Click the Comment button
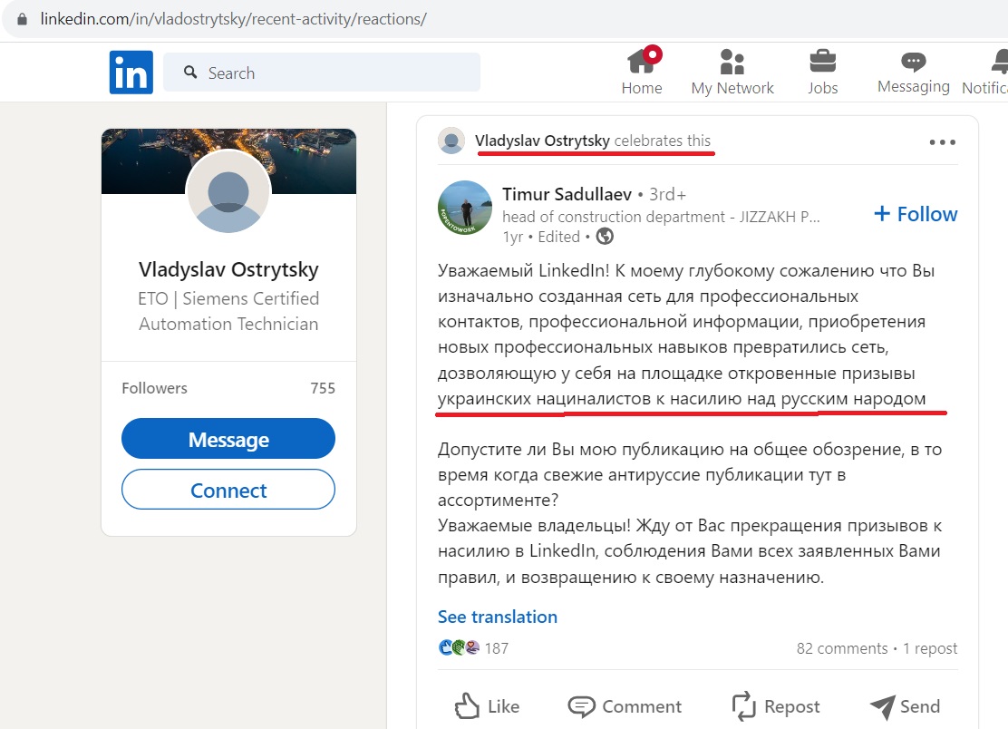The width and height of the screenshot is (1008, 729). point(625,705)
